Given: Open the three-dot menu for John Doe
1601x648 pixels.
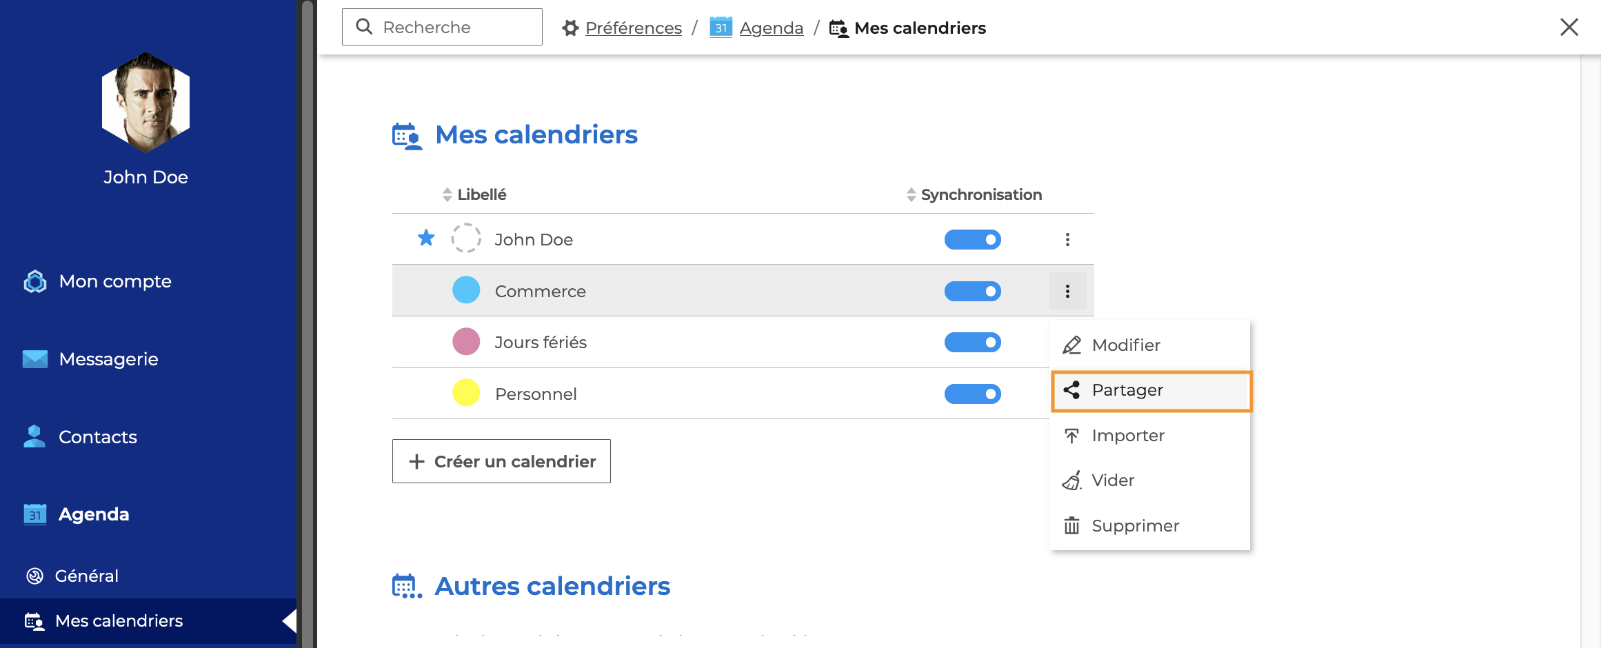Looking at the screenshot, I should click(x=1067, y=240).
